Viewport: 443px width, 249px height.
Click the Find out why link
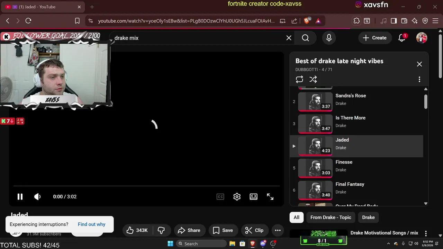click(91, 224)
